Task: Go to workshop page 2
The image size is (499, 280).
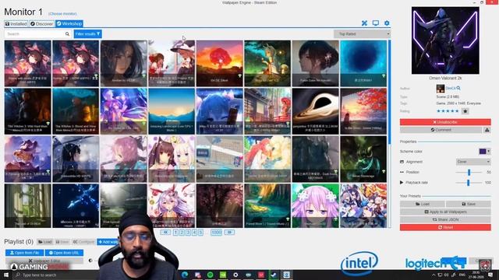Action: (x=182, y=233)
